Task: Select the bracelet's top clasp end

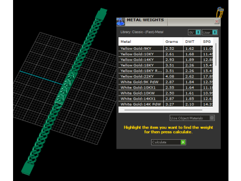Action: (x=101, y=14)
